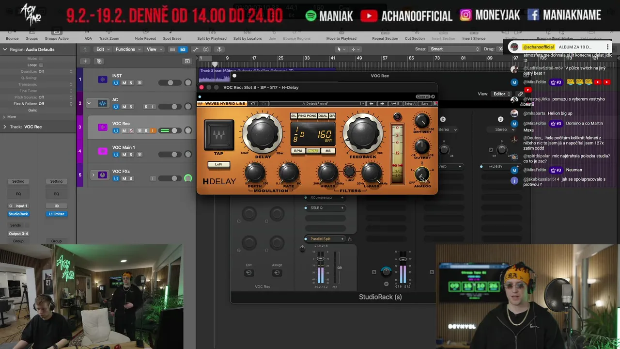Screen dimensions: 620x349
Task: Click the H-Delay TAP tempo pad
Action: [x=218, y=135]
